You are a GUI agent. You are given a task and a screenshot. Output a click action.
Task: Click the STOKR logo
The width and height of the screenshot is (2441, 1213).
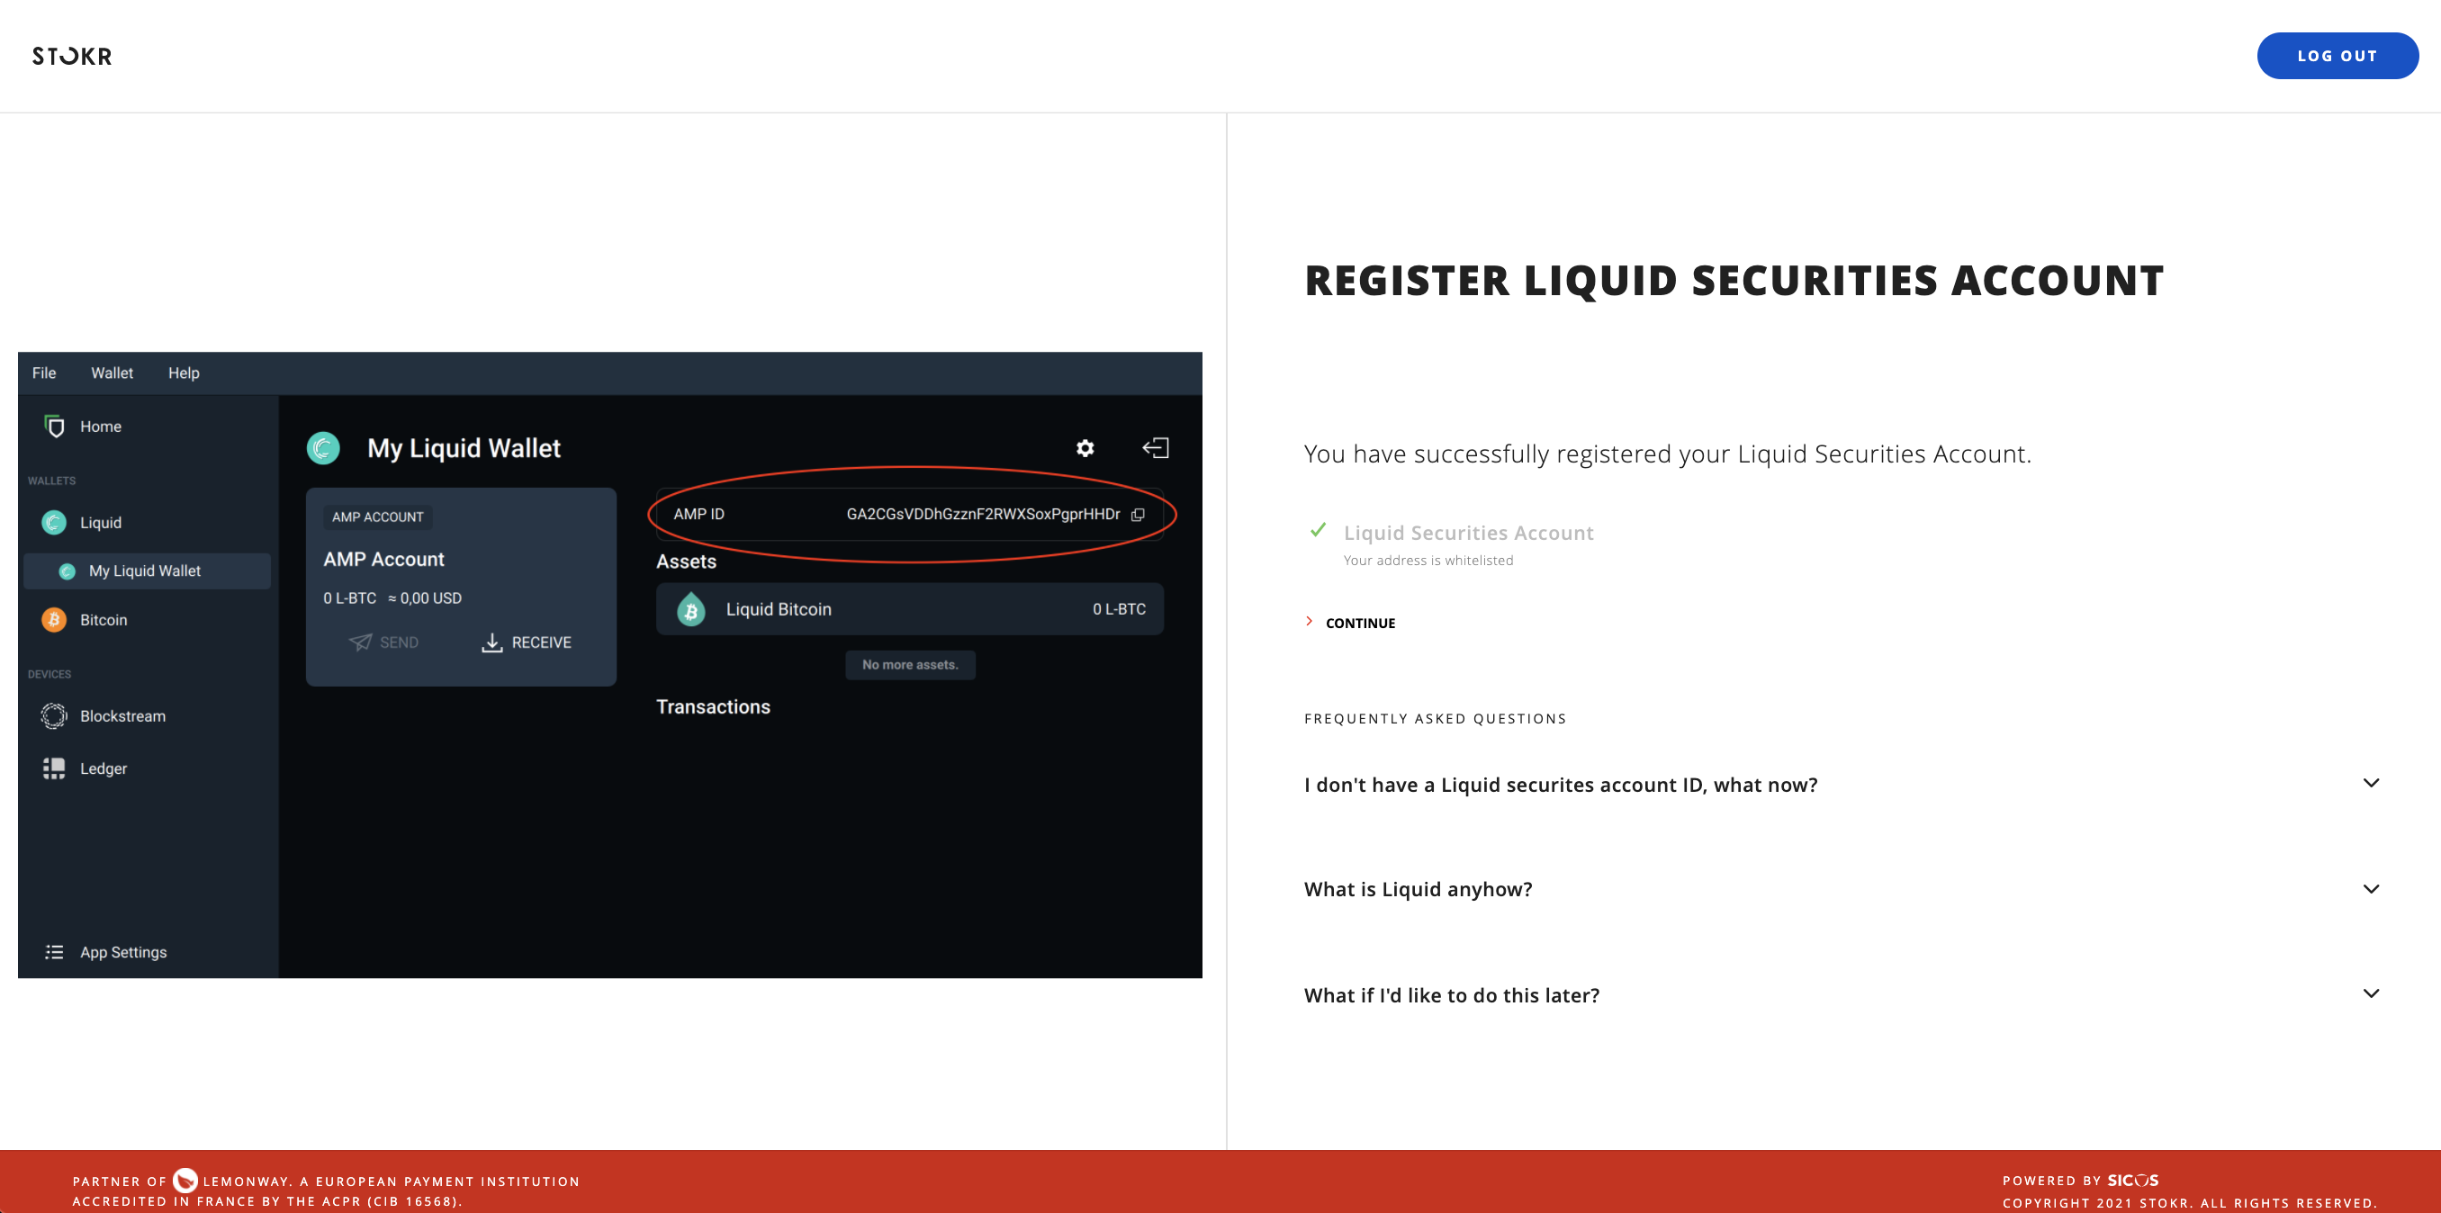pyautogui.click(x=72, y=56)
